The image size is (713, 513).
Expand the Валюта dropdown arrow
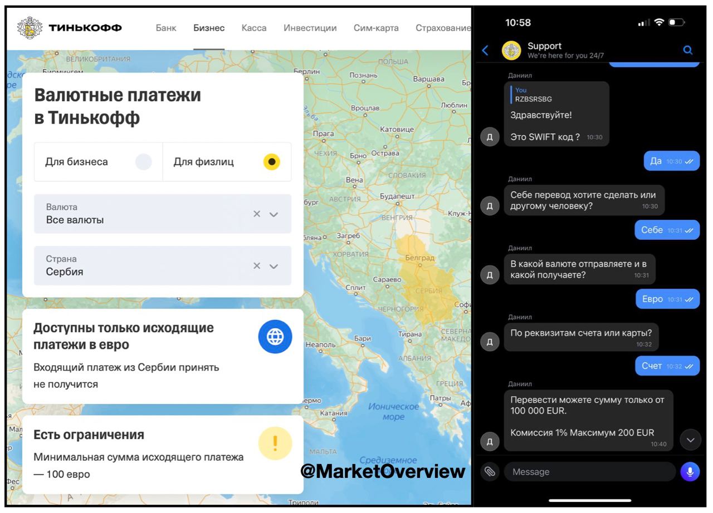coord(274,214)
